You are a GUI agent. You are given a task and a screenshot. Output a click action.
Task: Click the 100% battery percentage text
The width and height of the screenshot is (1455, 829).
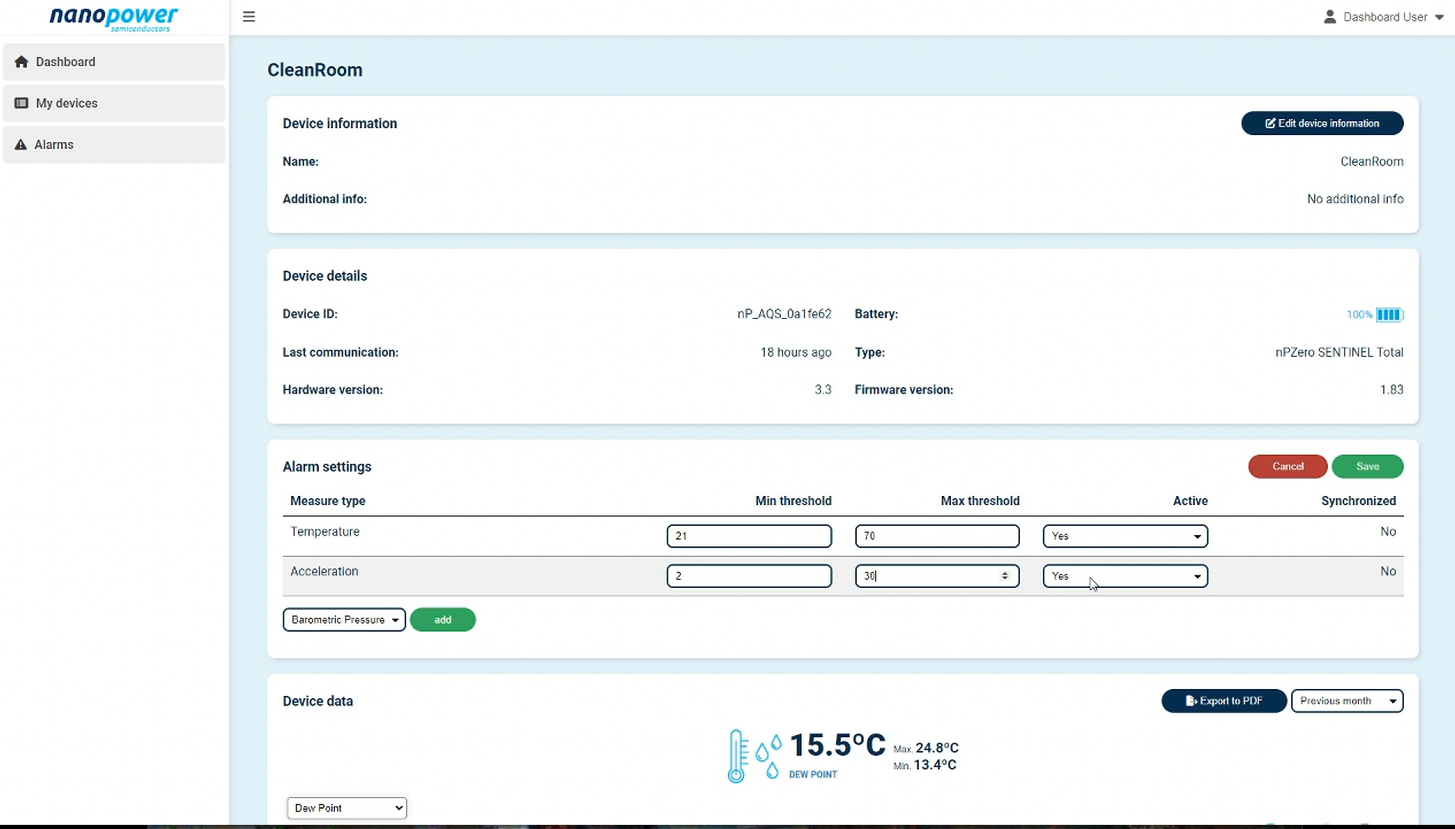[1359, 314]
